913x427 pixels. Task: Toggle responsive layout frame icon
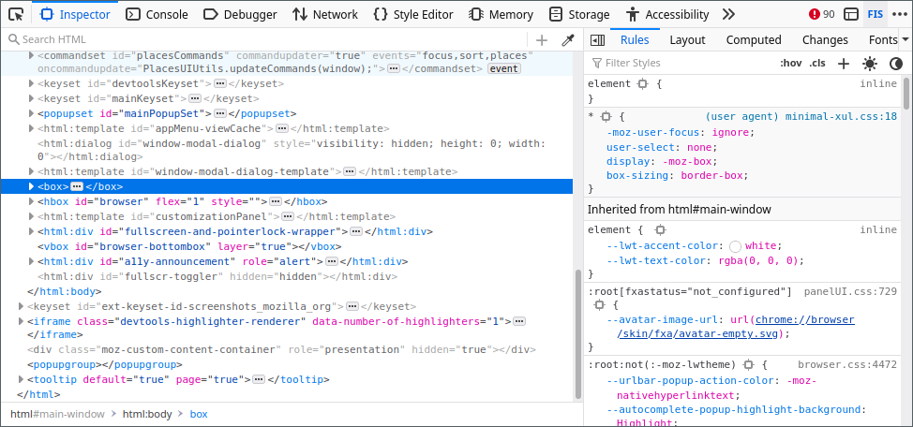851,14
